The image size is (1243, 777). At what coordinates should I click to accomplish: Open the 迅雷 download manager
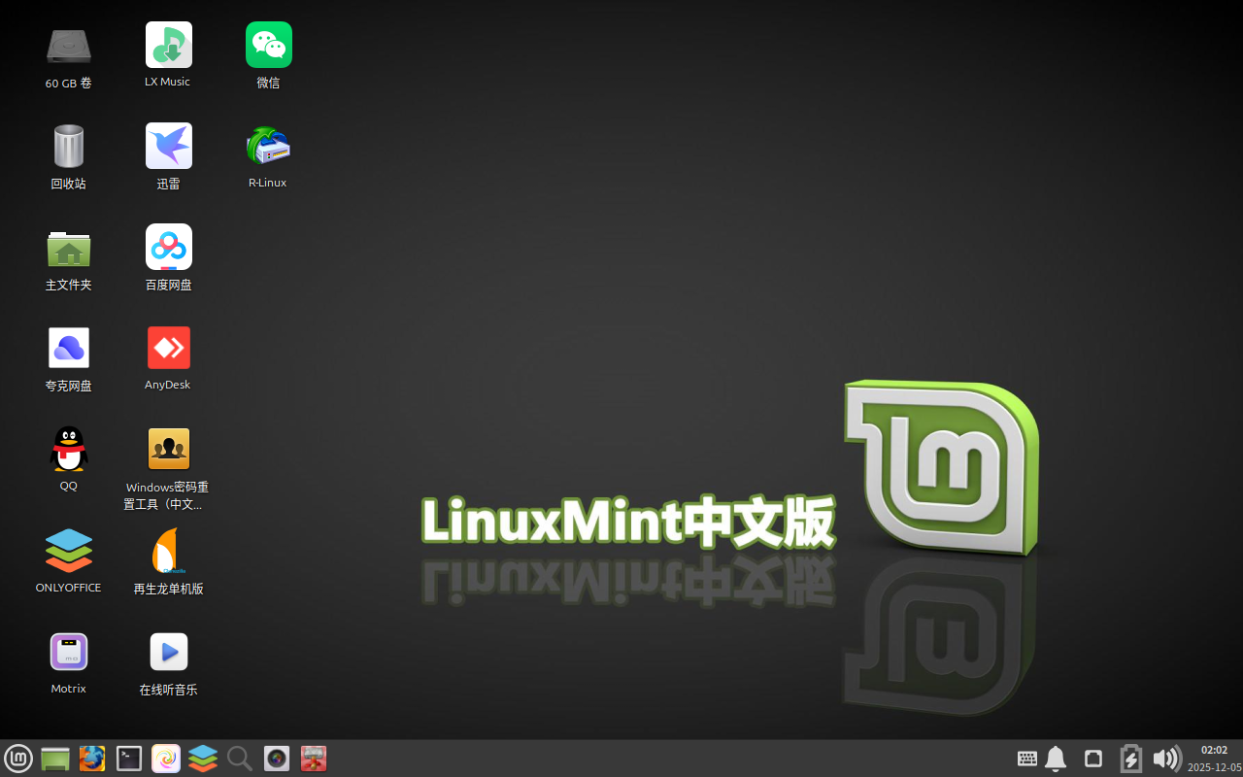[168, 145]
